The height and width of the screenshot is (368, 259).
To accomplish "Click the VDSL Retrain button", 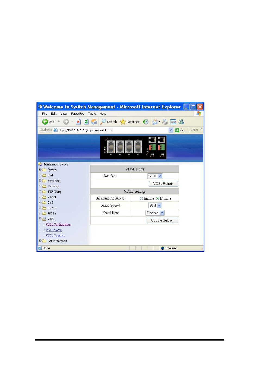I will (x=163, y=184).
